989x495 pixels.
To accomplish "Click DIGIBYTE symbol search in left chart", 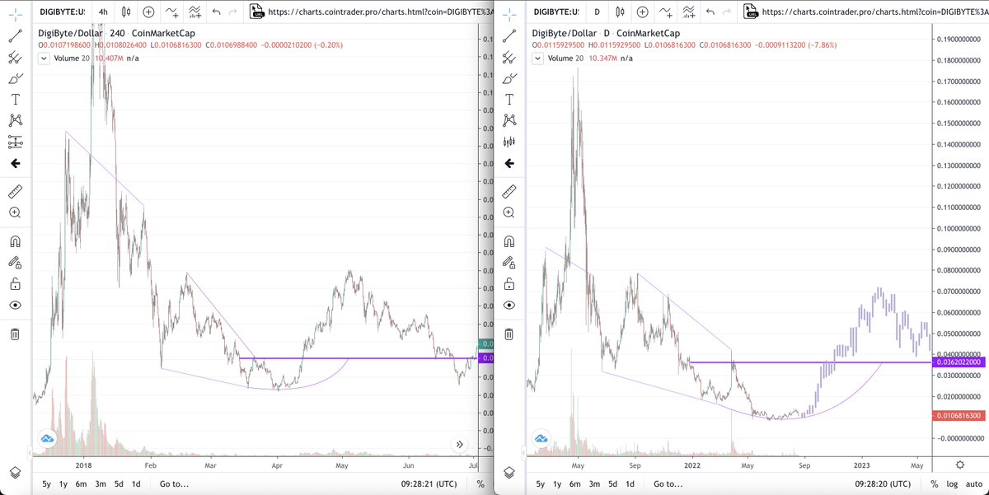I will click(x=61, y=12).
